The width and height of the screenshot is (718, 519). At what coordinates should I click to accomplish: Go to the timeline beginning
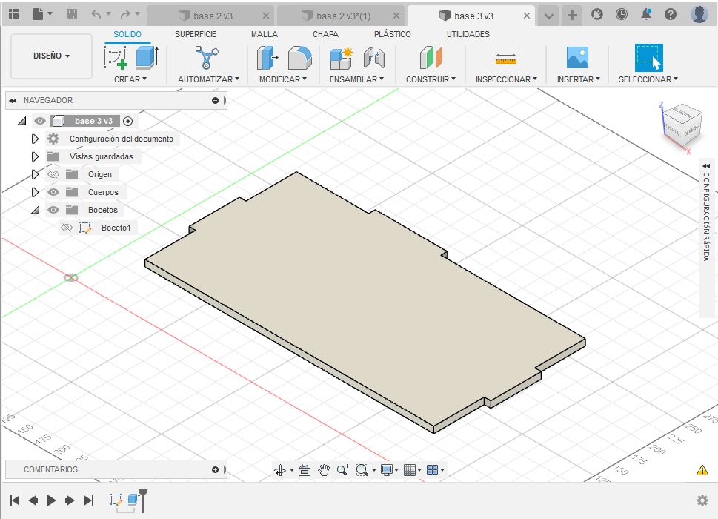tap(15, 500)
